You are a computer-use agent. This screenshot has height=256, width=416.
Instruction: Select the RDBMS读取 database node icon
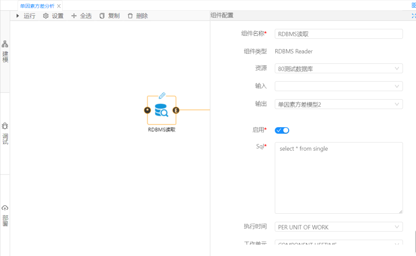click(161, 110)
